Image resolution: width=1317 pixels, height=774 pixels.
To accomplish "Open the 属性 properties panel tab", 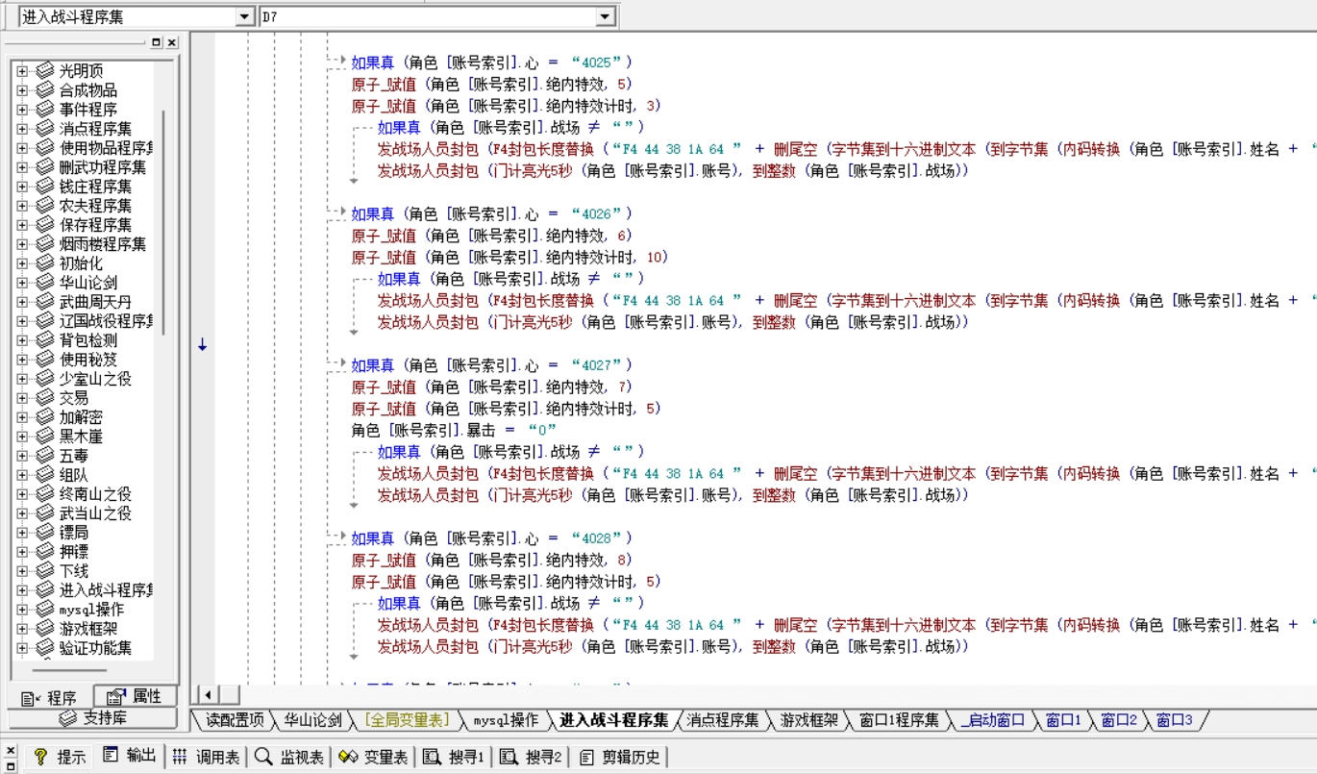I will [136, 697].
